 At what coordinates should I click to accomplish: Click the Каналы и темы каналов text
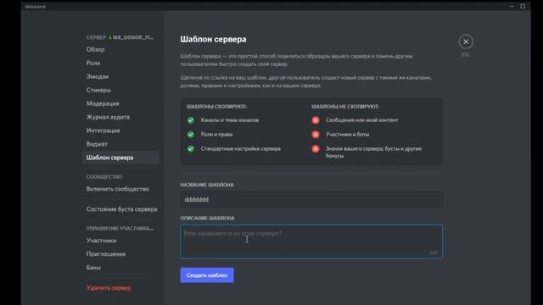[x=230, y=120]
